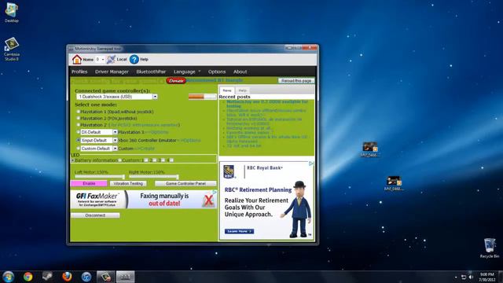Open the Home number dropdown in toolbar

[100, 60]
